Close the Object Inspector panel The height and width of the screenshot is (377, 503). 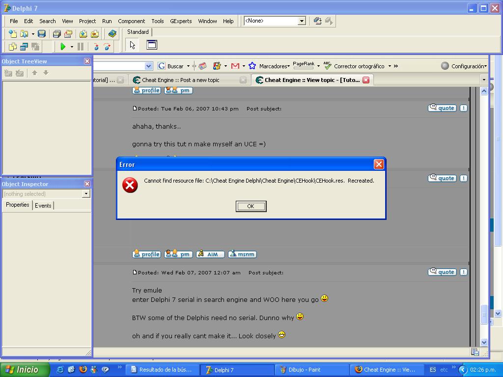(87, 184)
